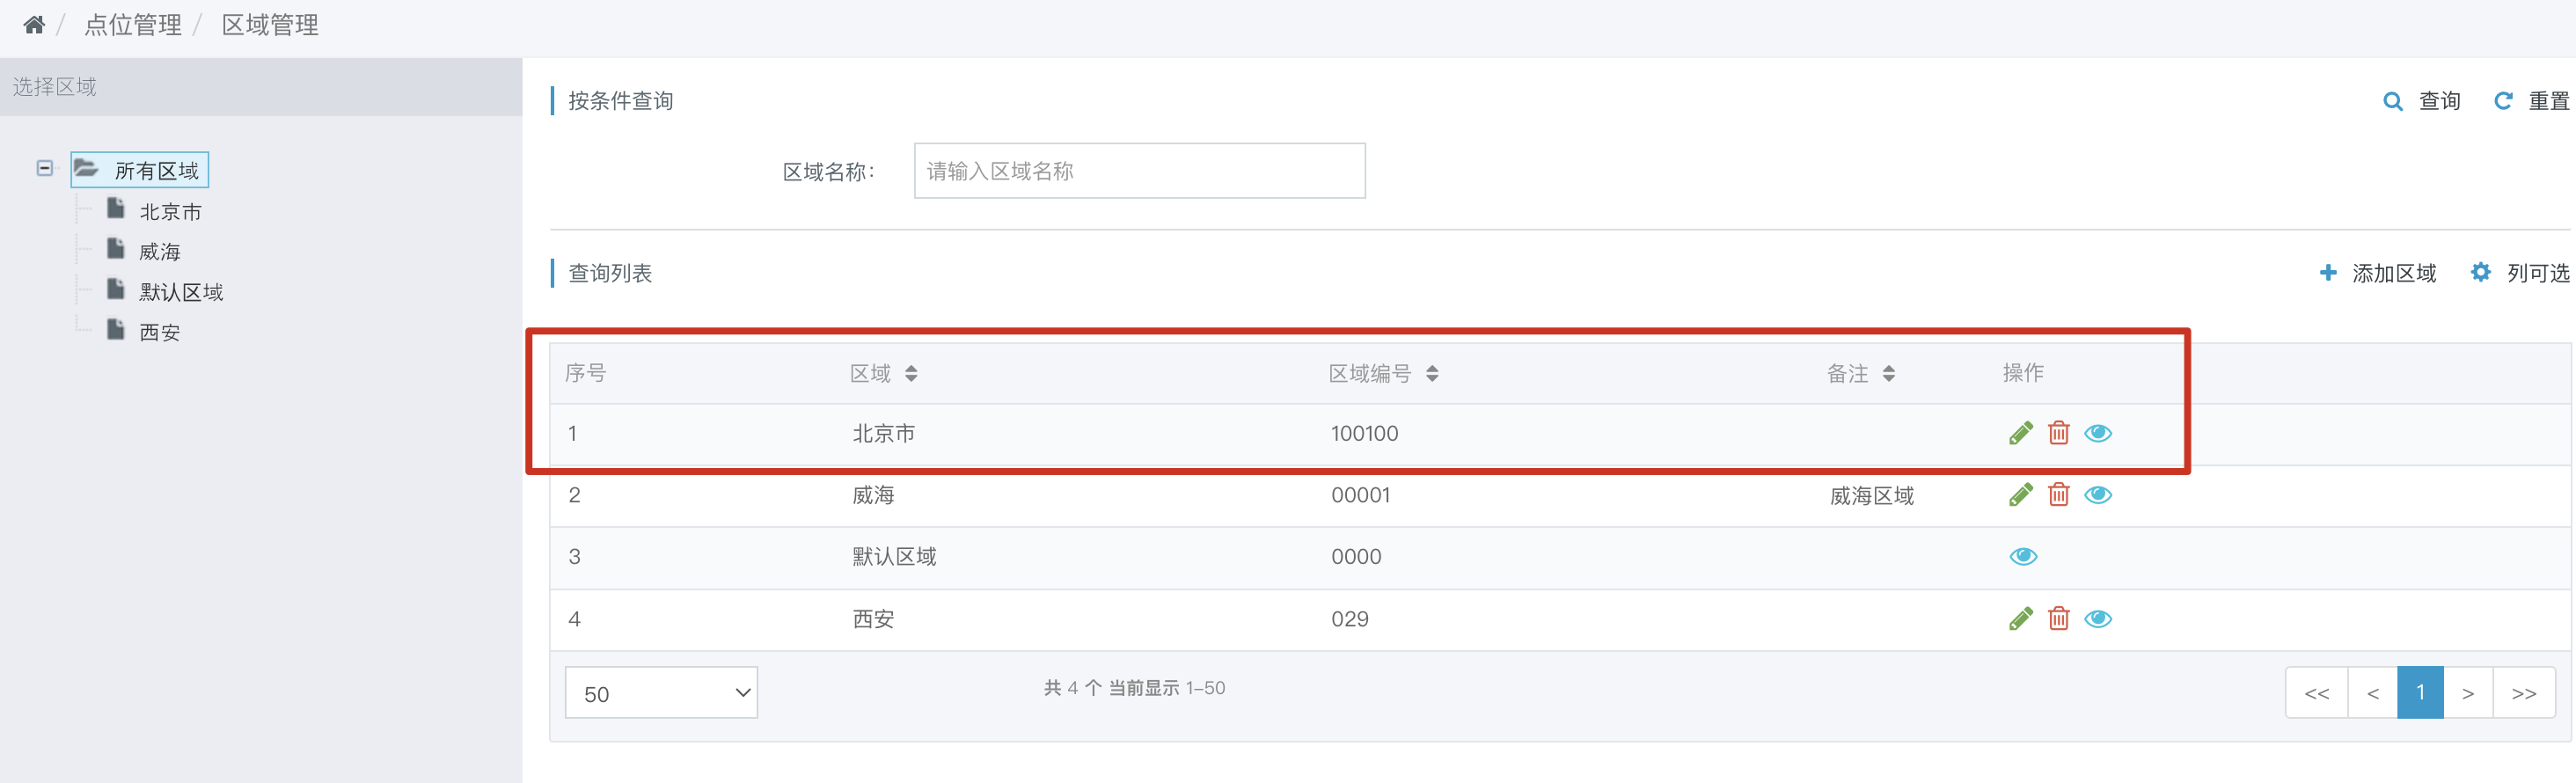
Task: Delete the 威海 row with trash icon
Action: click(x=2058, y=495)
